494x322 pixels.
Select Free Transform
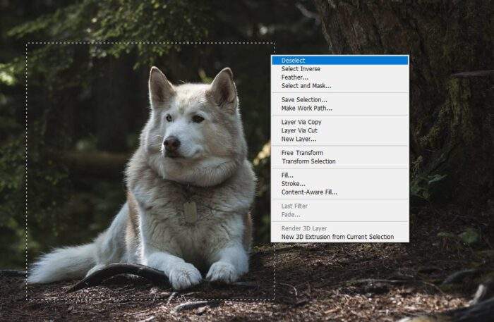[x=340, y=153]
